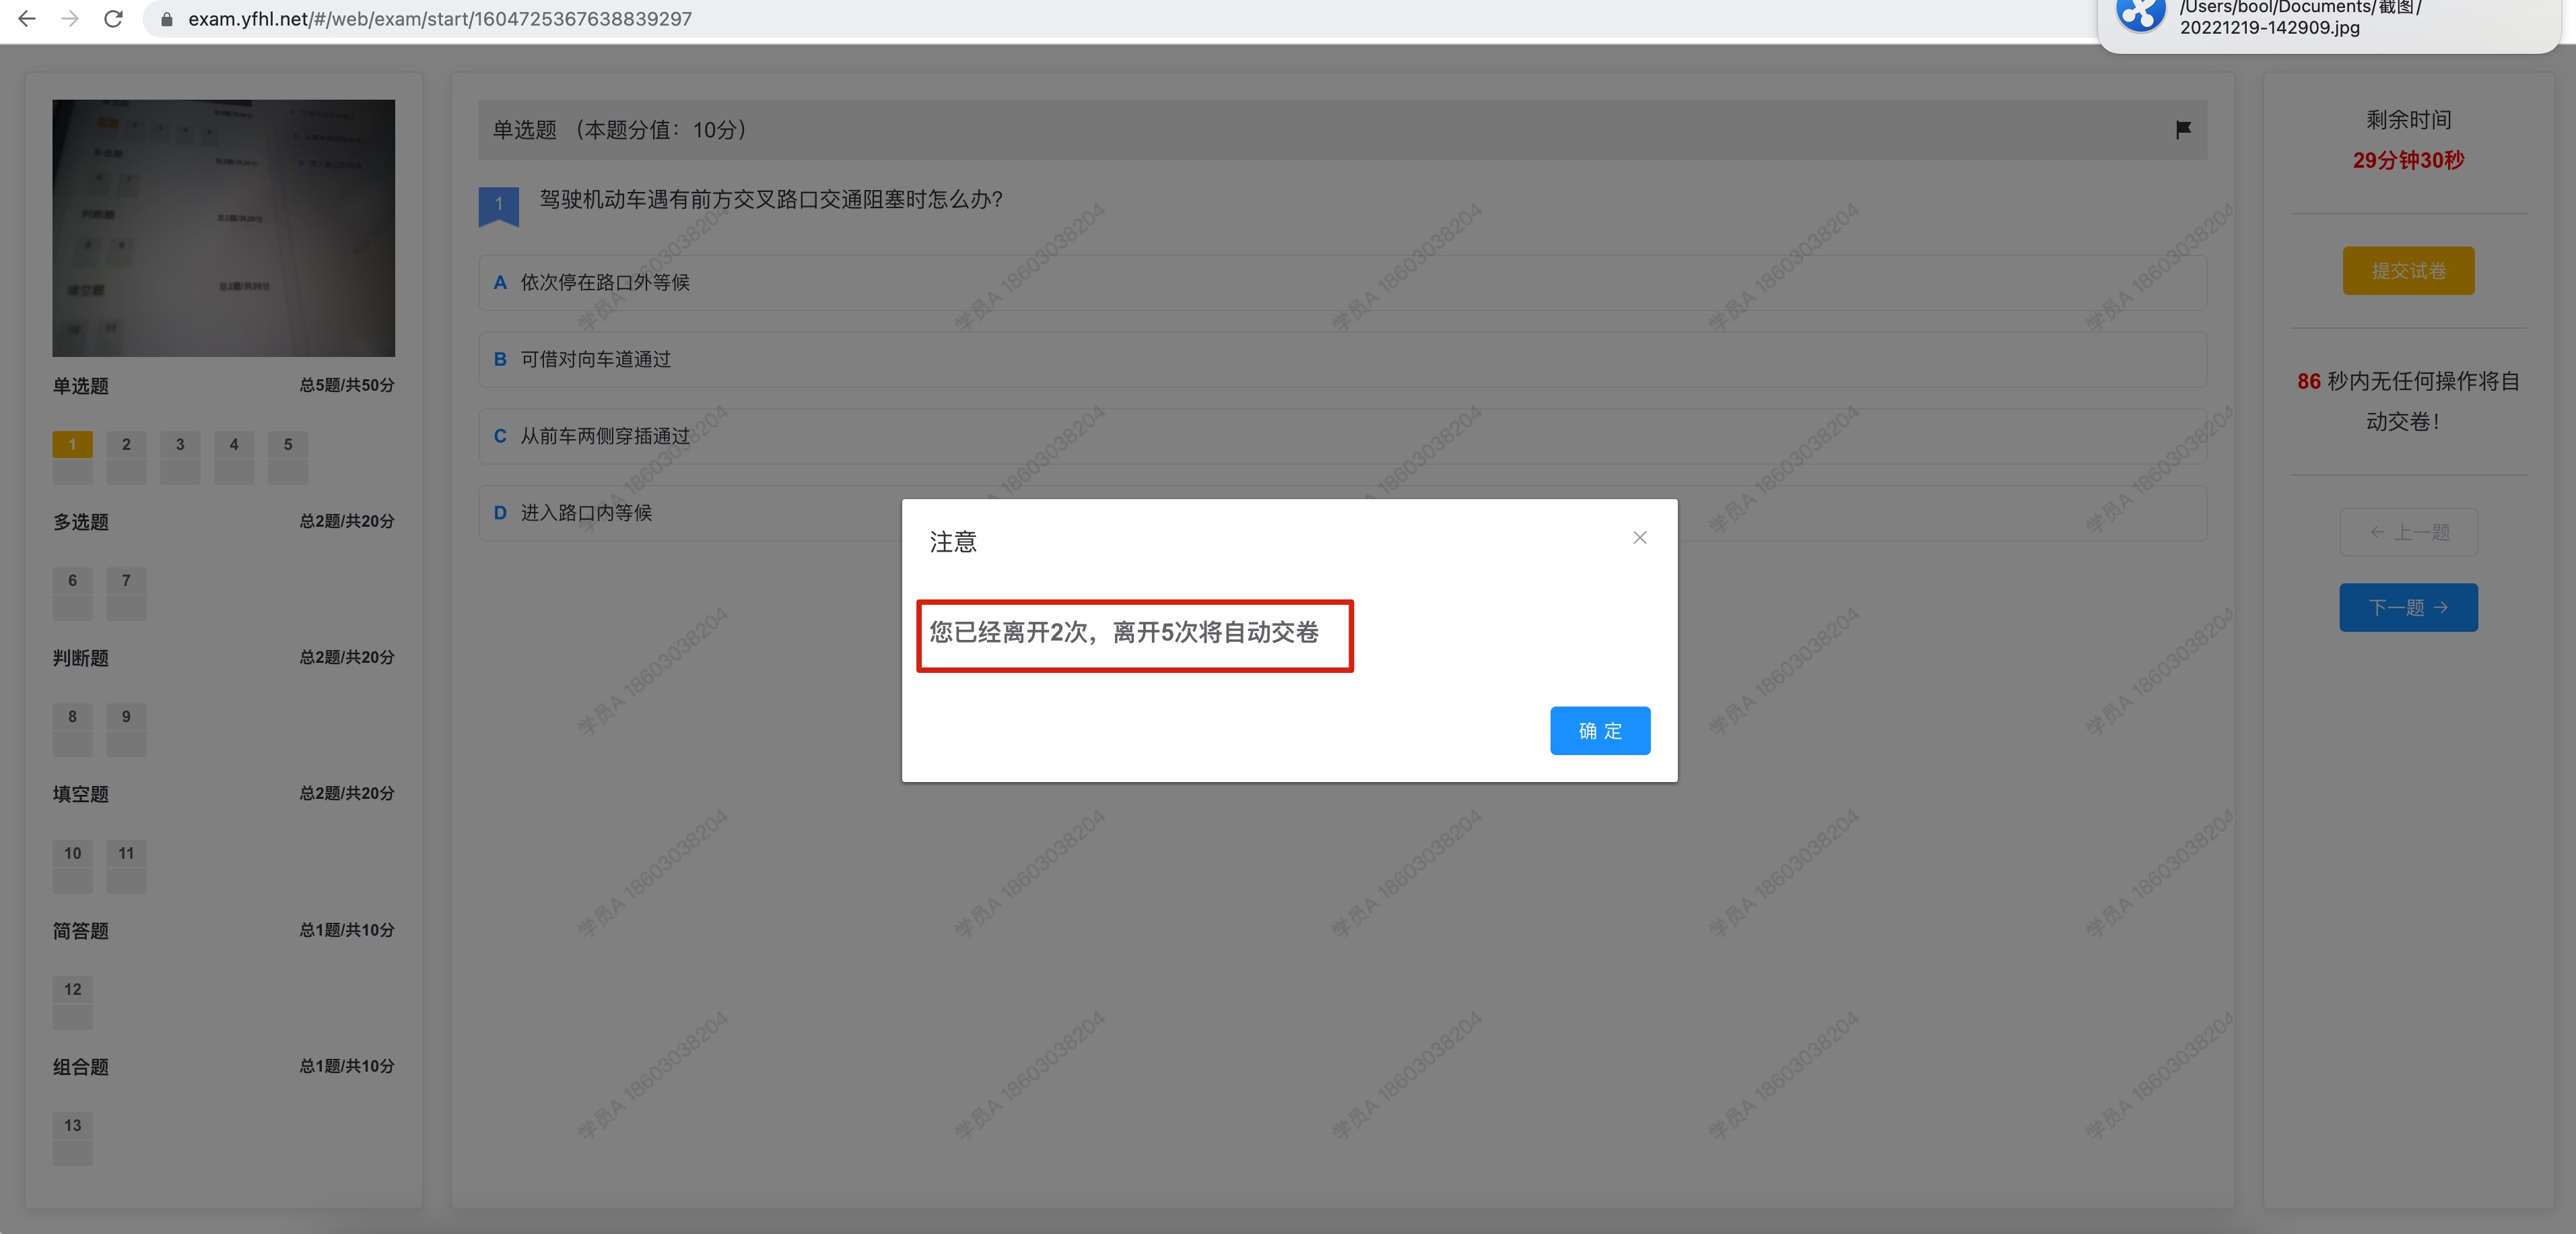
Task: Jump to question 11 under 填空题
Action: tap(126, 866)
